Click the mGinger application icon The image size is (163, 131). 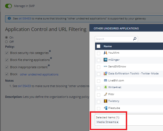[106, 60]
